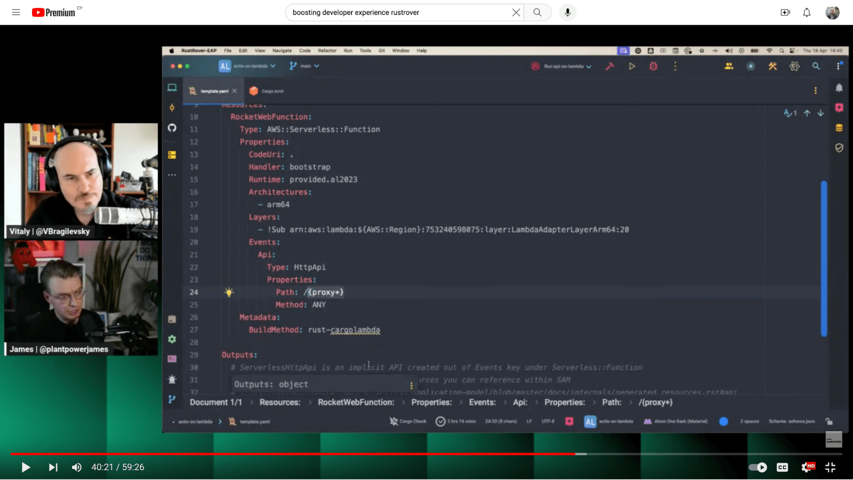Open the Git menu

point(381,50)
